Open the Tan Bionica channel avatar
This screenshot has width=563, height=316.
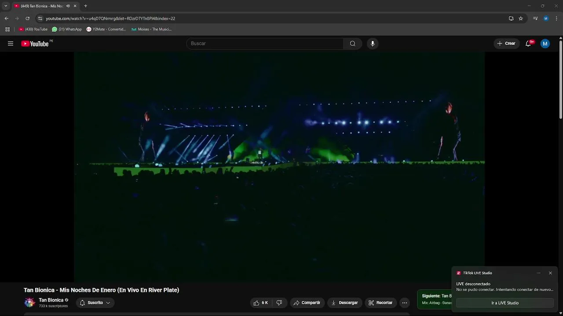tap(29, 302)
